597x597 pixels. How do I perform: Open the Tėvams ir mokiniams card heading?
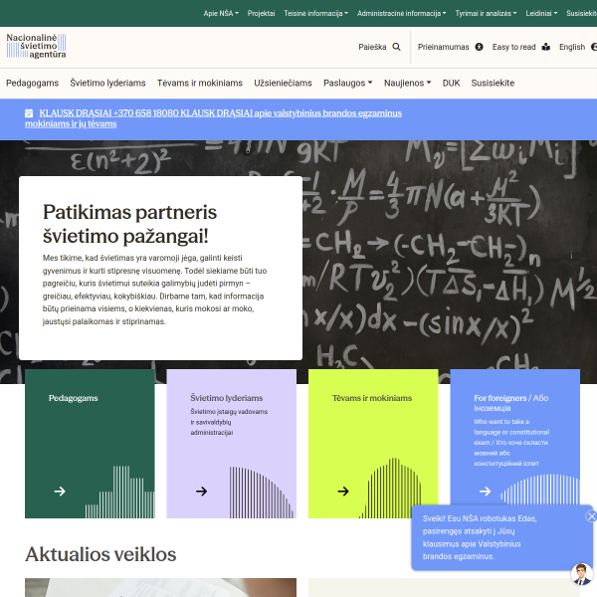pos(372,398)
